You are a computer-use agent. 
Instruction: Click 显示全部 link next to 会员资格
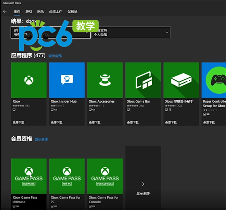coord(41,139)
